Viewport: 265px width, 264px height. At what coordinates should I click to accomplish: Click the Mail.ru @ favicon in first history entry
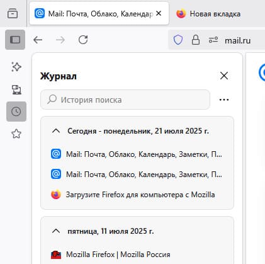(x=56, y=154)
